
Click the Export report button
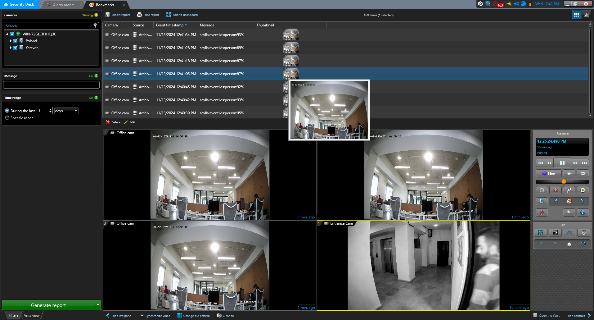(x=118, y=15)
